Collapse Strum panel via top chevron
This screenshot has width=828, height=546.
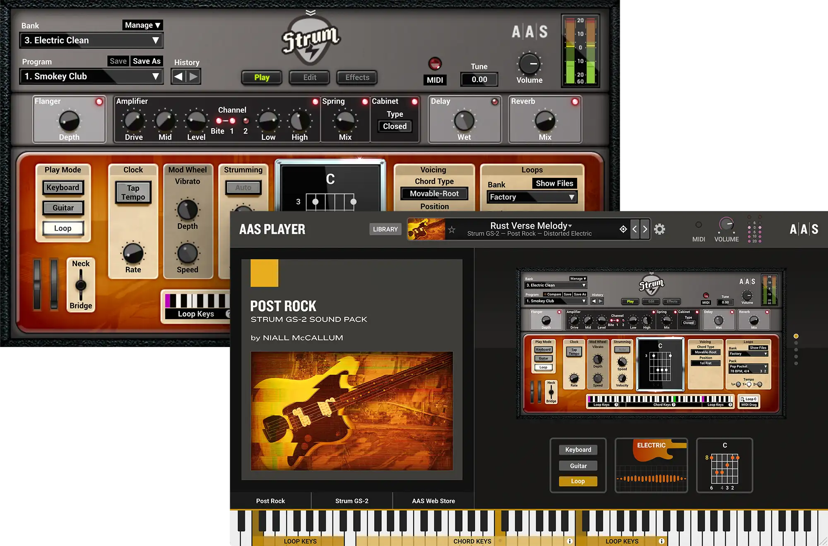coord(310,12)
